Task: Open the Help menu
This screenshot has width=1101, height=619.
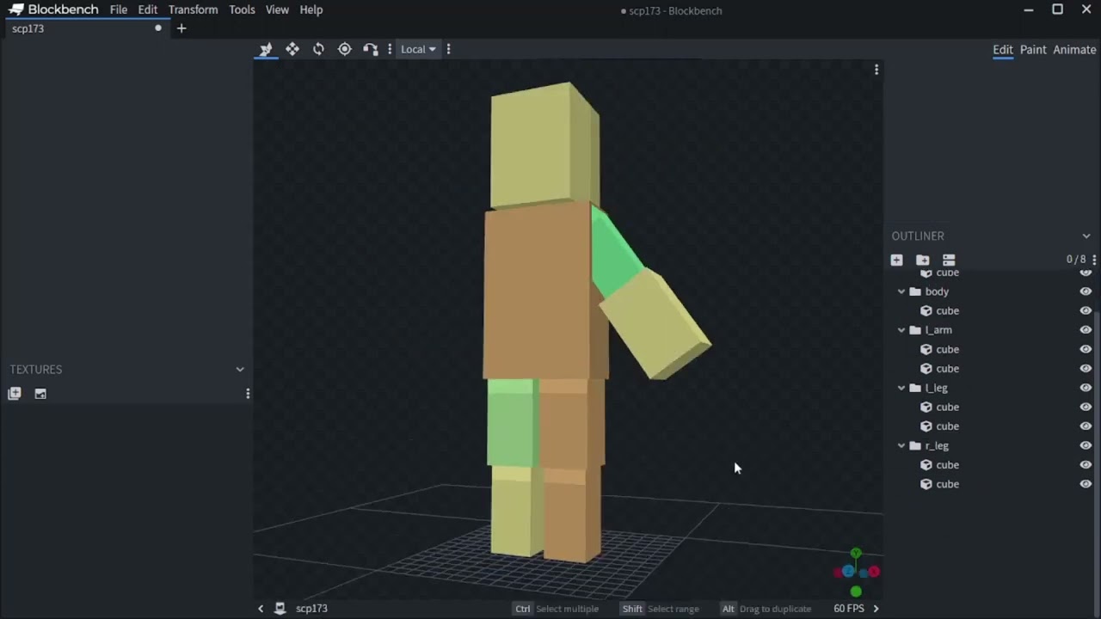Action: (x=311, y=10)
